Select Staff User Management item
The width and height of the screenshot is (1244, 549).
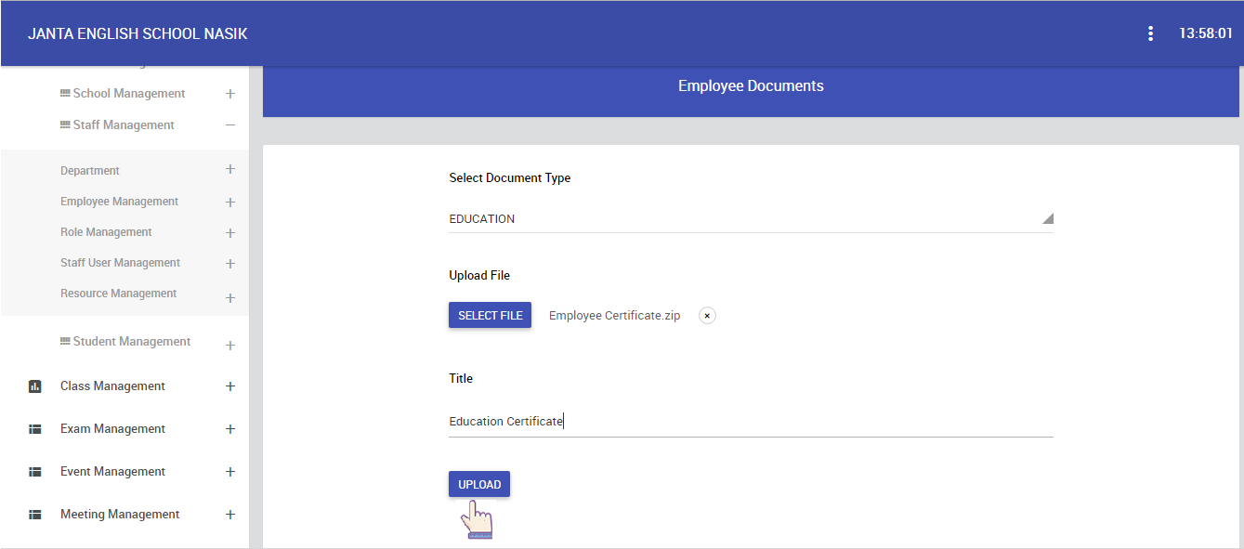tap(121, 263)
